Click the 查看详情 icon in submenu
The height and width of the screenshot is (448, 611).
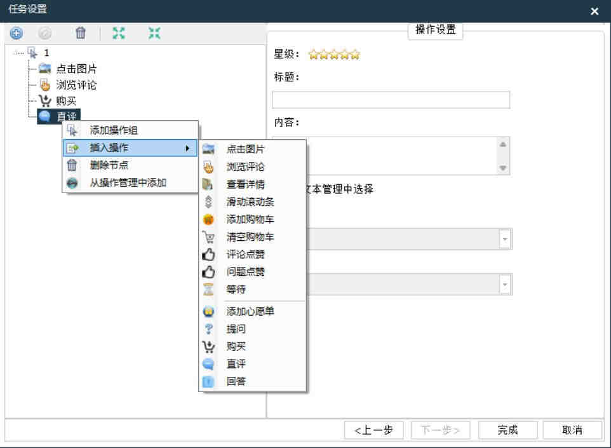(208, 184)
